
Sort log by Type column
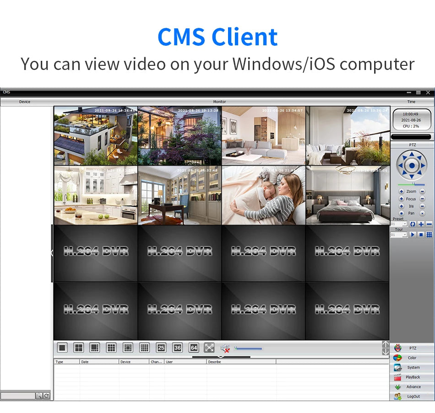pos(66,362)
